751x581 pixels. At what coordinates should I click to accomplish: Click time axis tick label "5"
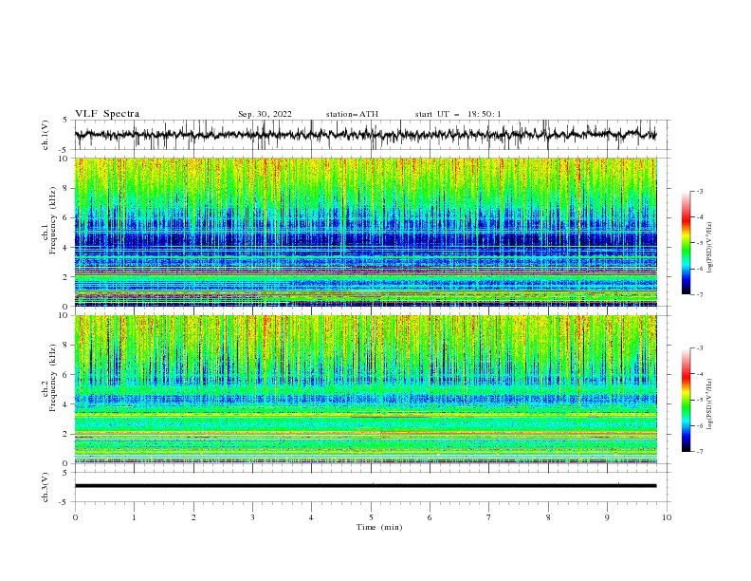(371, 517)
